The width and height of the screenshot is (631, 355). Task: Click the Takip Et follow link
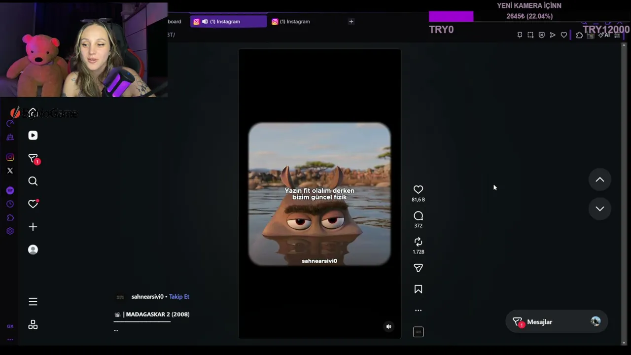click(x=179, y=297)
